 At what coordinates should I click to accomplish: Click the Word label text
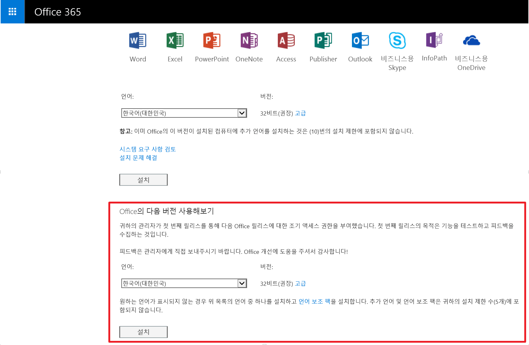pyautogui.click(x=138, y=59)
